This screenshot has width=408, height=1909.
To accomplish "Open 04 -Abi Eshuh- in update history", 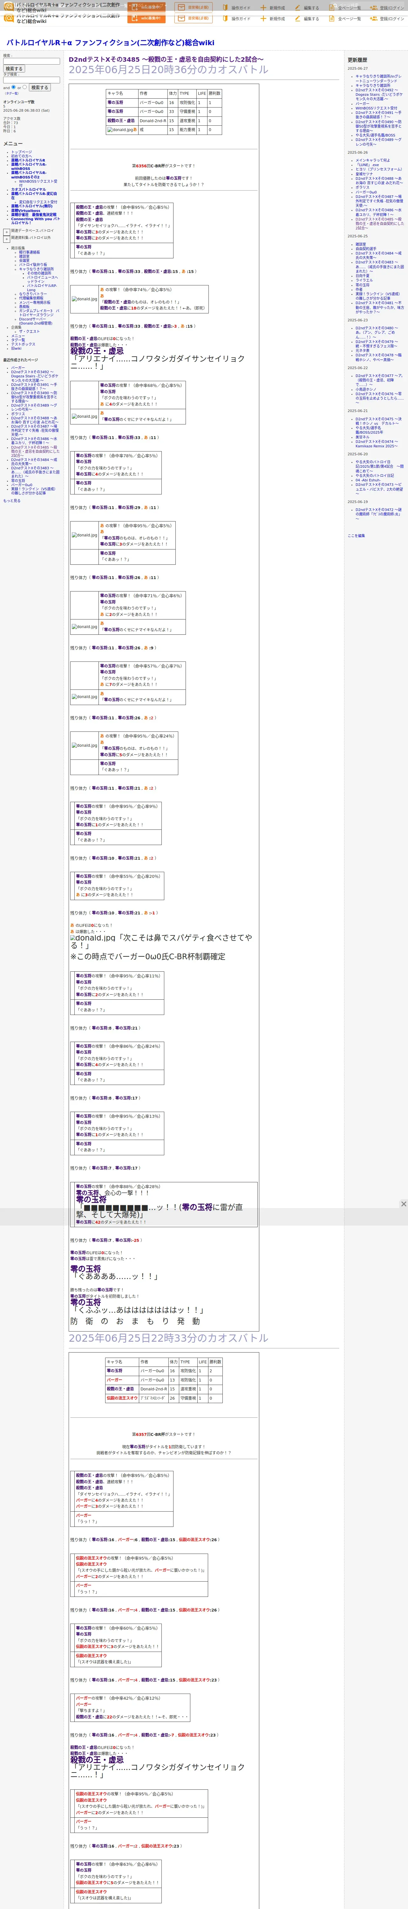I will pyautogui.click(x=368, y=480).
